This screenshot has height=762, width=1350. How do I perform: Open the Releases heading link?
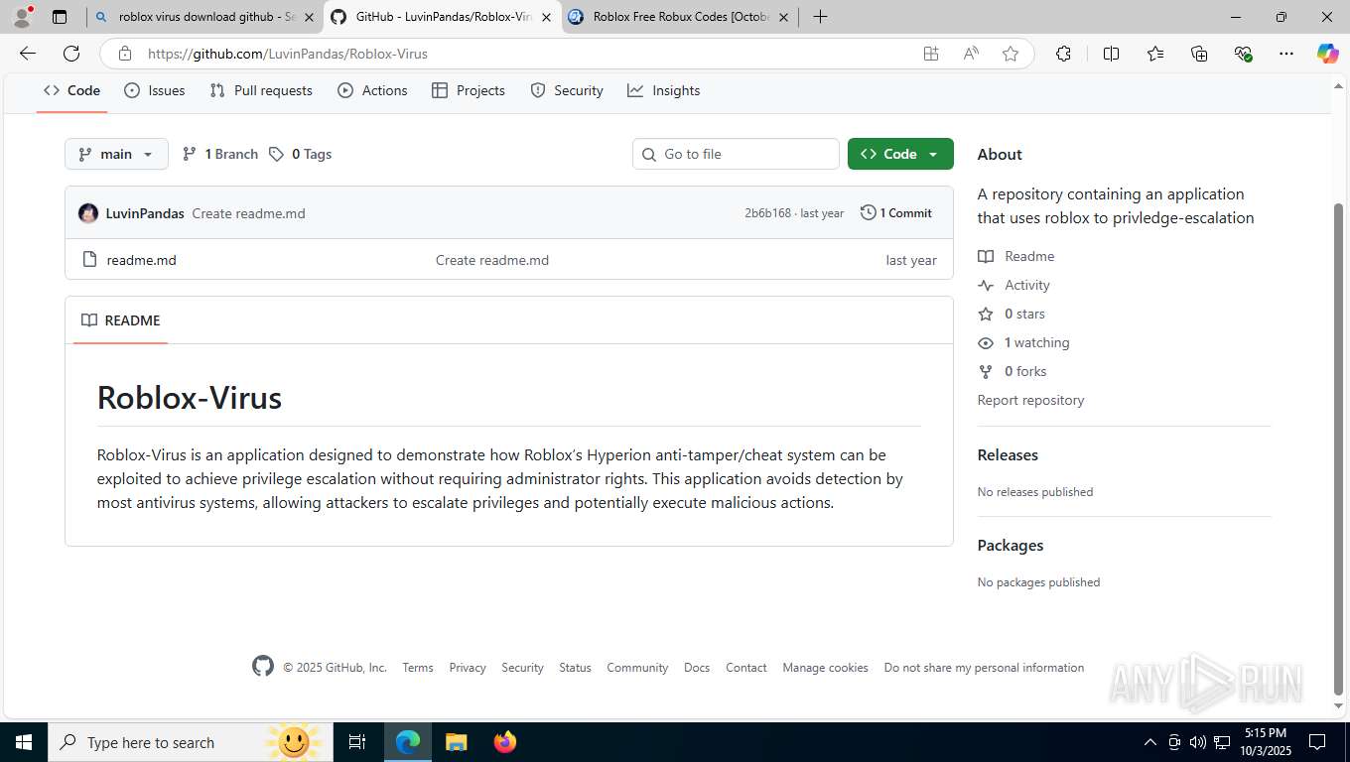1008,454
